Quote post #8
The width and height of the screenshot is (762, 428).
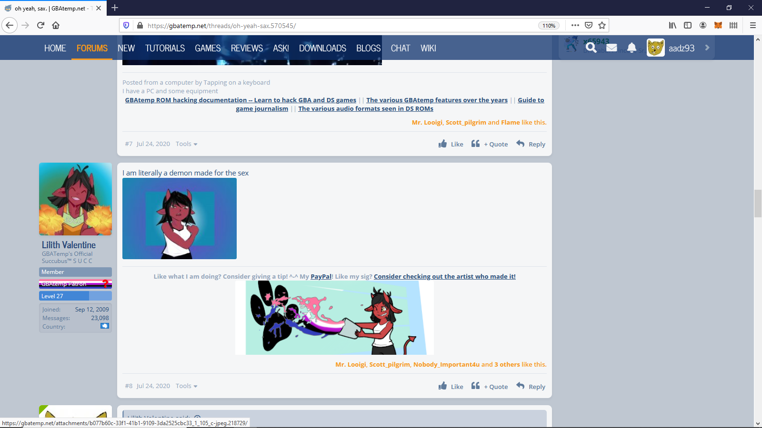pos(490,387)
